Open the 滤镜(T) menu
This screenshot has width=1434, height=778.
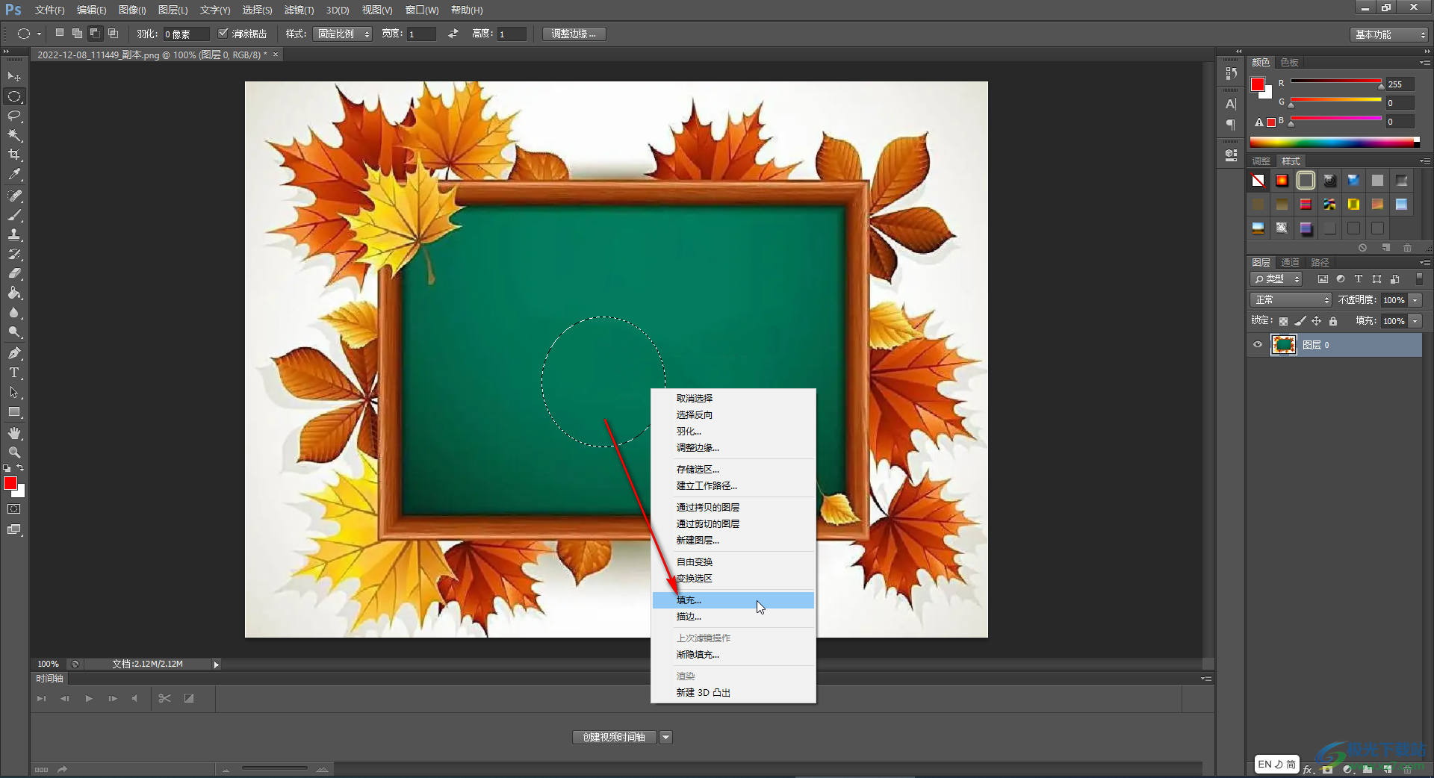point(299,10)
